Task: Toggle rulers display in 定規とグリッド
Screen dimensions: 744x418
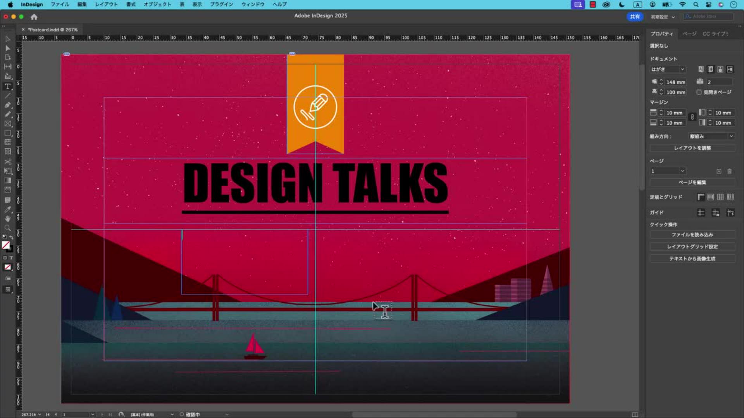Action: pyautogui.click(x=701, y=197)
